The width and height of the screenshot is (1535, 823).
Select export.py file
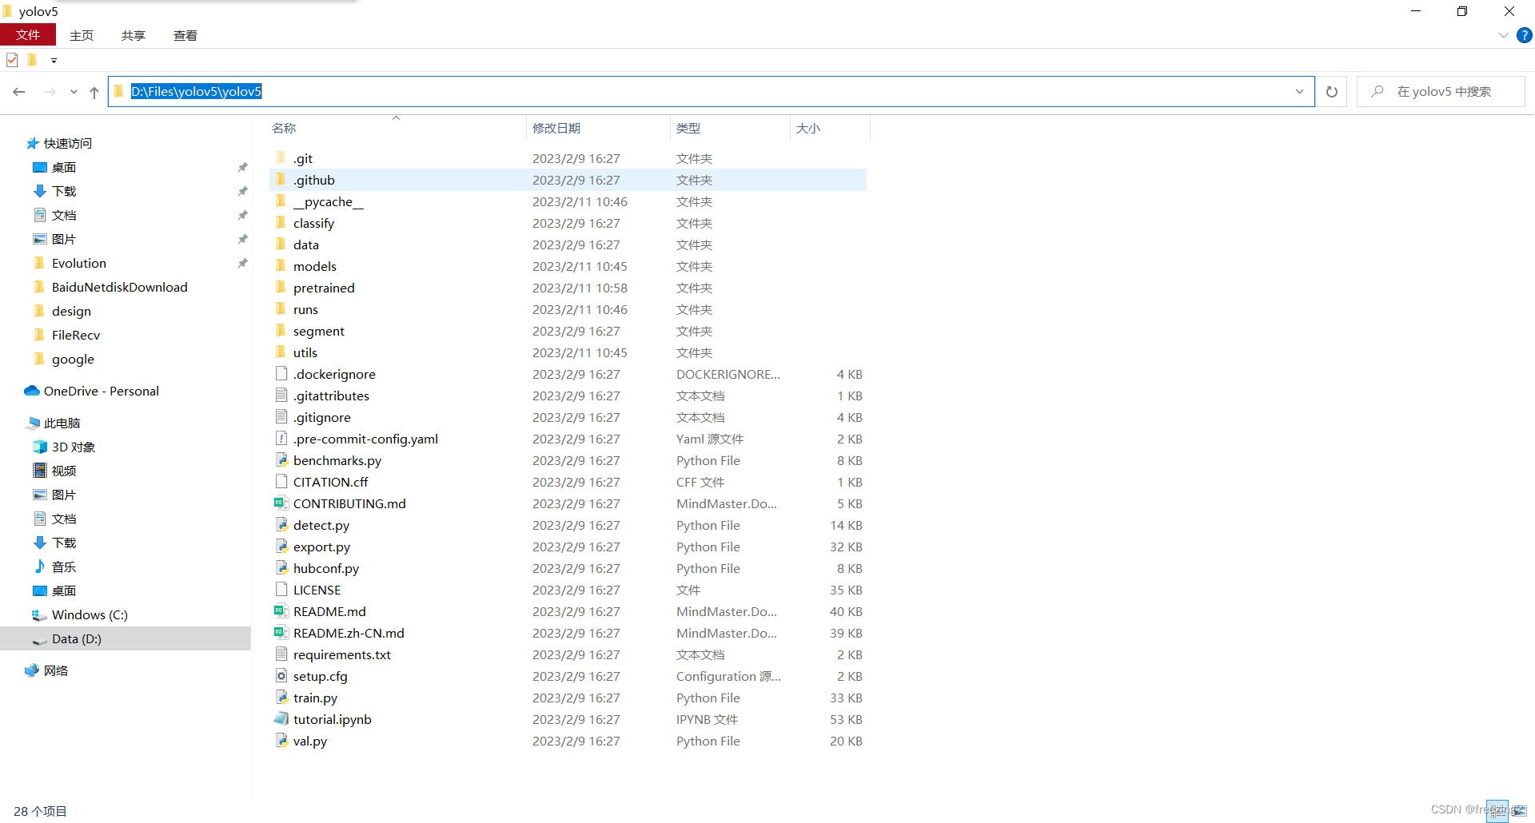coord(321,547)
